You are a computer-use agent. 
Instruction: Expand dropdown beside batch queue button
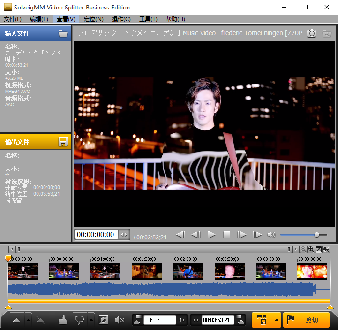[277, 320]
